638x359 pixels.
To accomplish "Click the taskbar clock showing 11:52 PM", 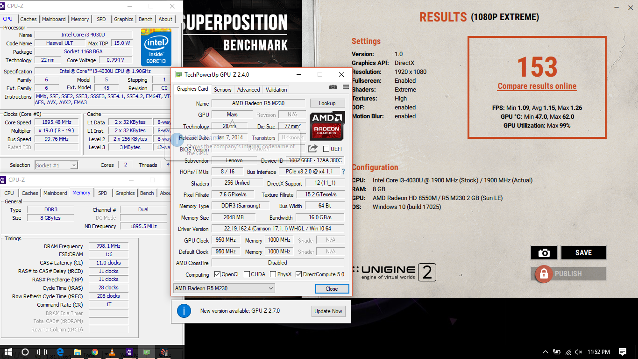I will point(599,352).
